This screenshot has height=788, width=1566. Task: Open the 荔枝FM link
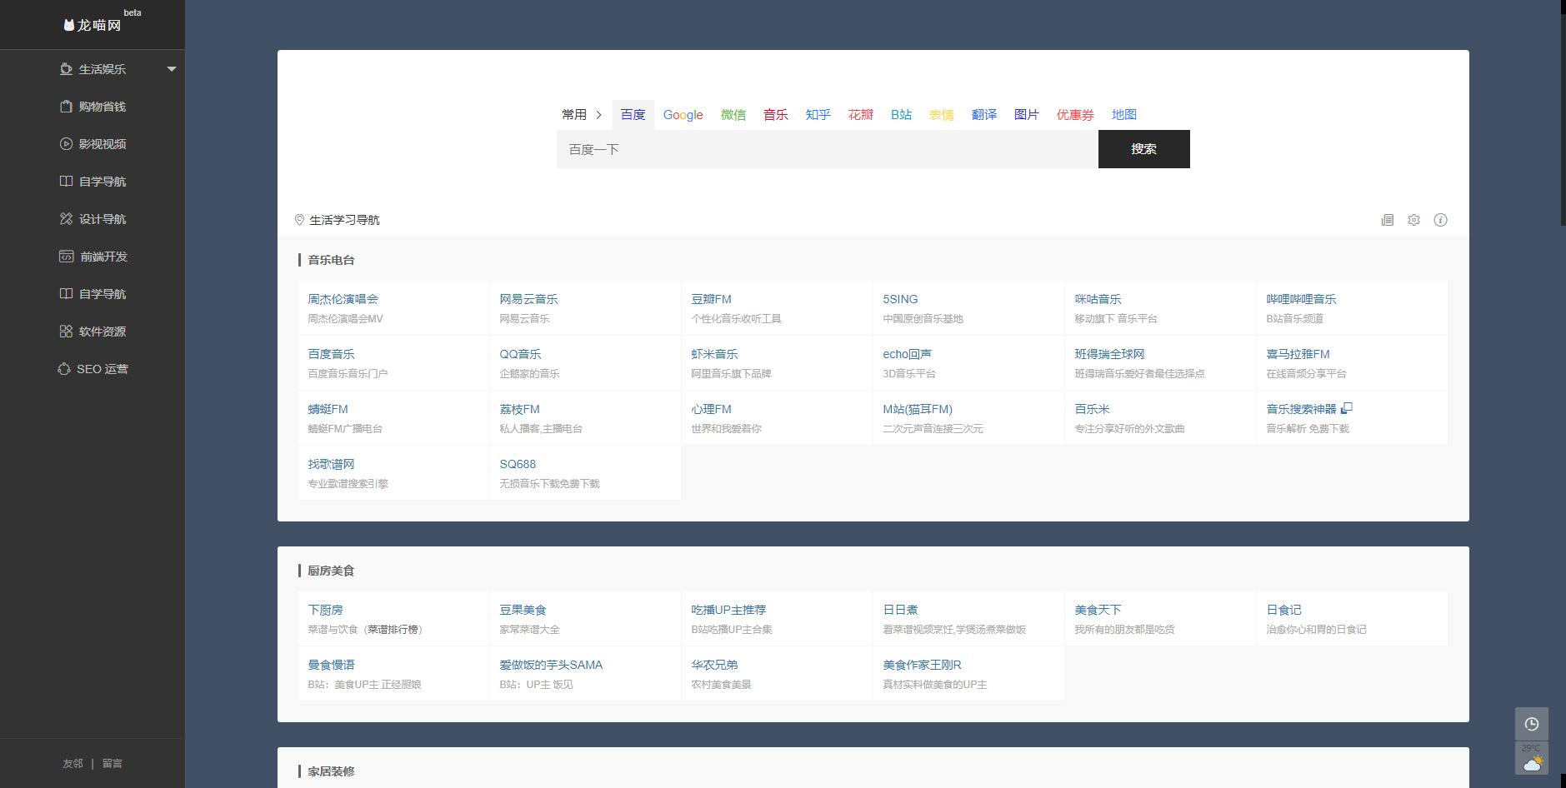tap(519, 409)
